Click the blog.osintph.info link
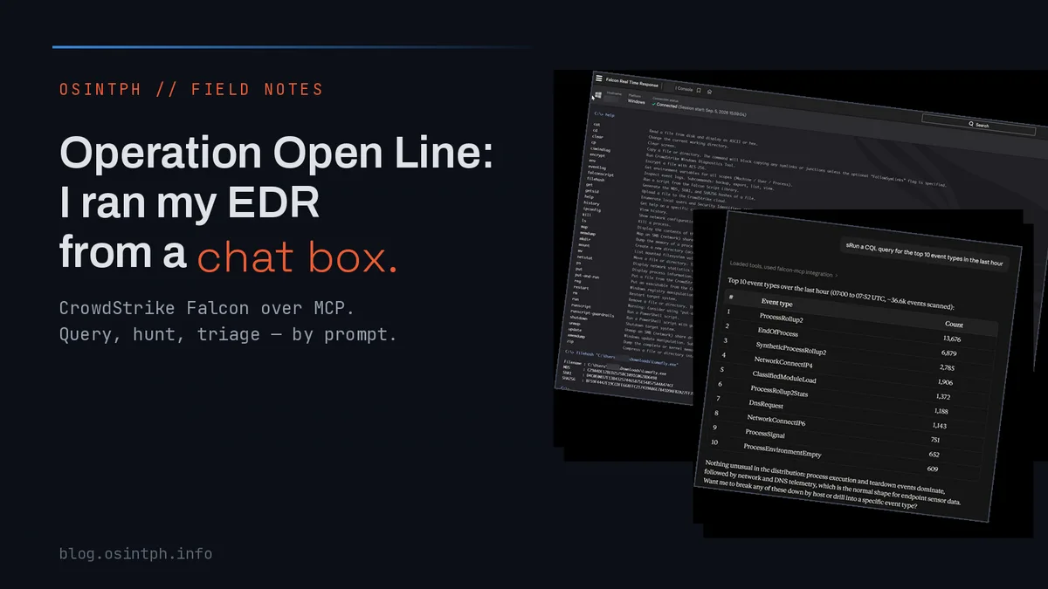Viewport: 1048px width, 589px height. pos(135,553)
